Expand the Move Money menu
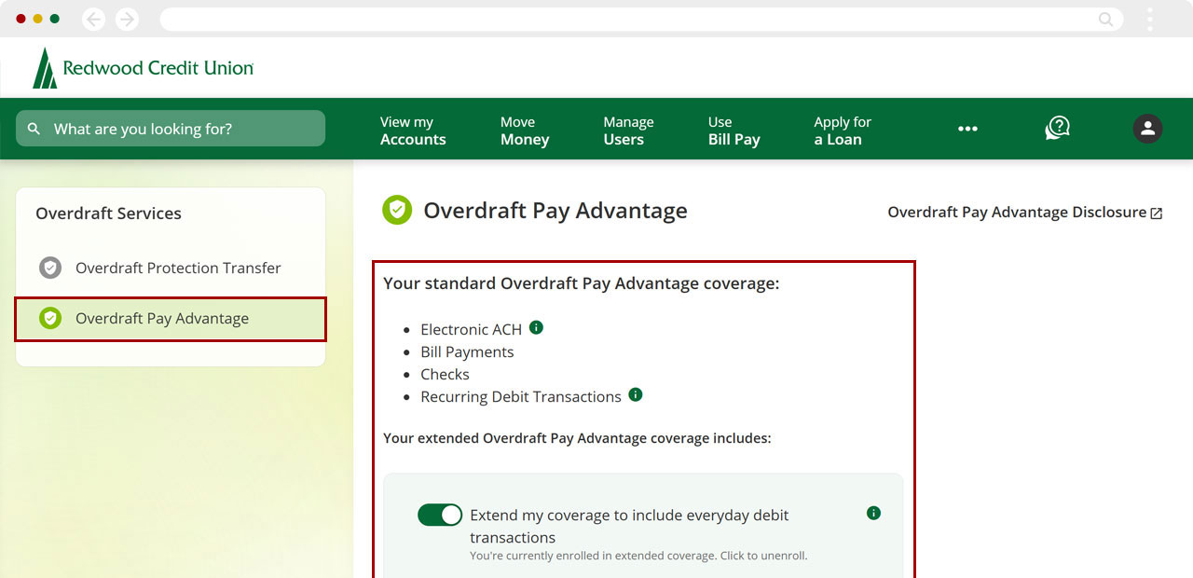The height and width of the screenshot is (578, 1193). coord(525,131)
